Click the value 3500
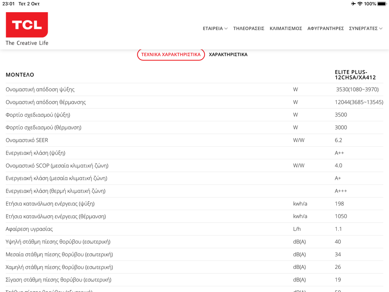The image size is (389, 292). pos(341,115)
